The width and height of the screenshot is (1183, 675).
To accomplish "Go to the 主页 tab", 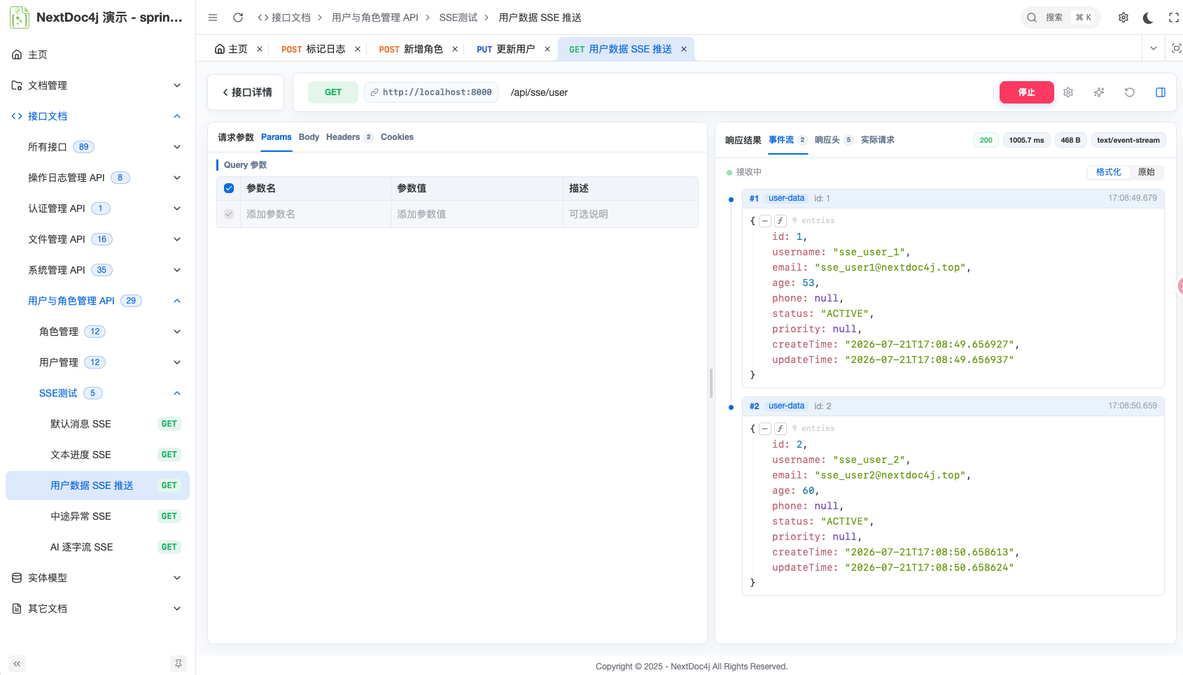I will 231,49.
